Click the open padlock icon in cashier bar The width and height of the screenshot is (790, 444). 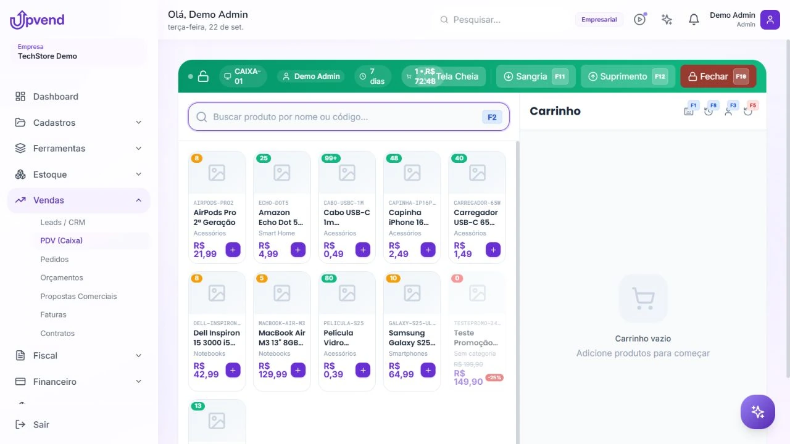203,76
